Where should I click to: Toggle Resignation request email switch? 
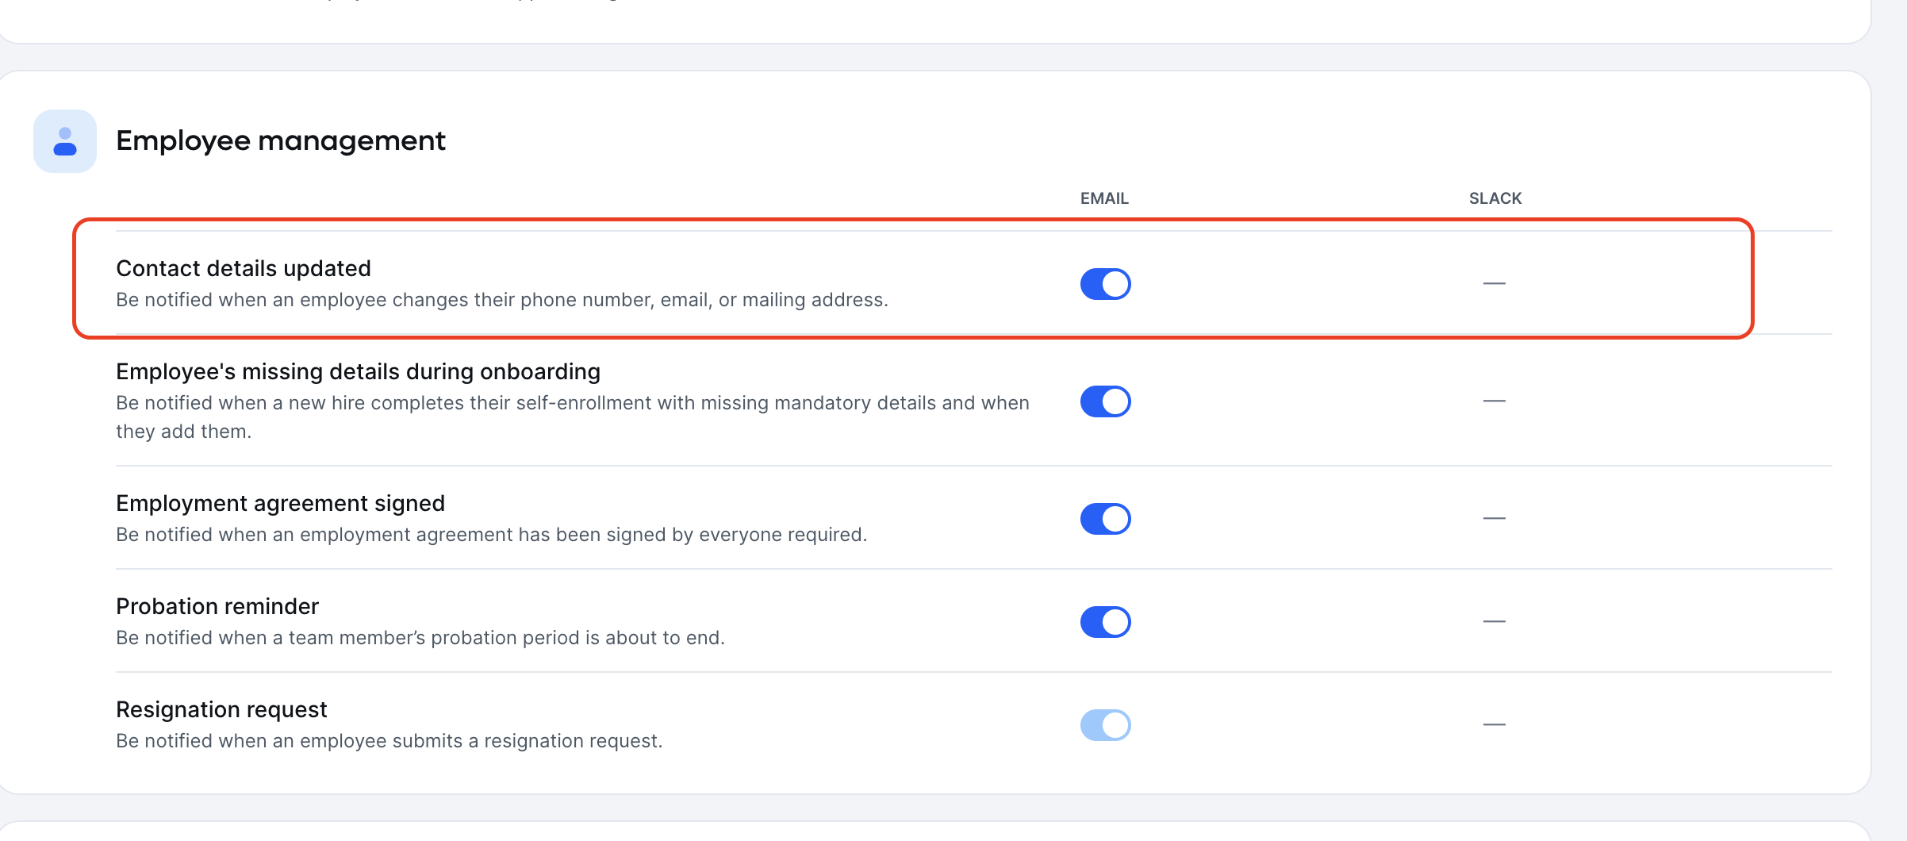[x=1105, y=725]
